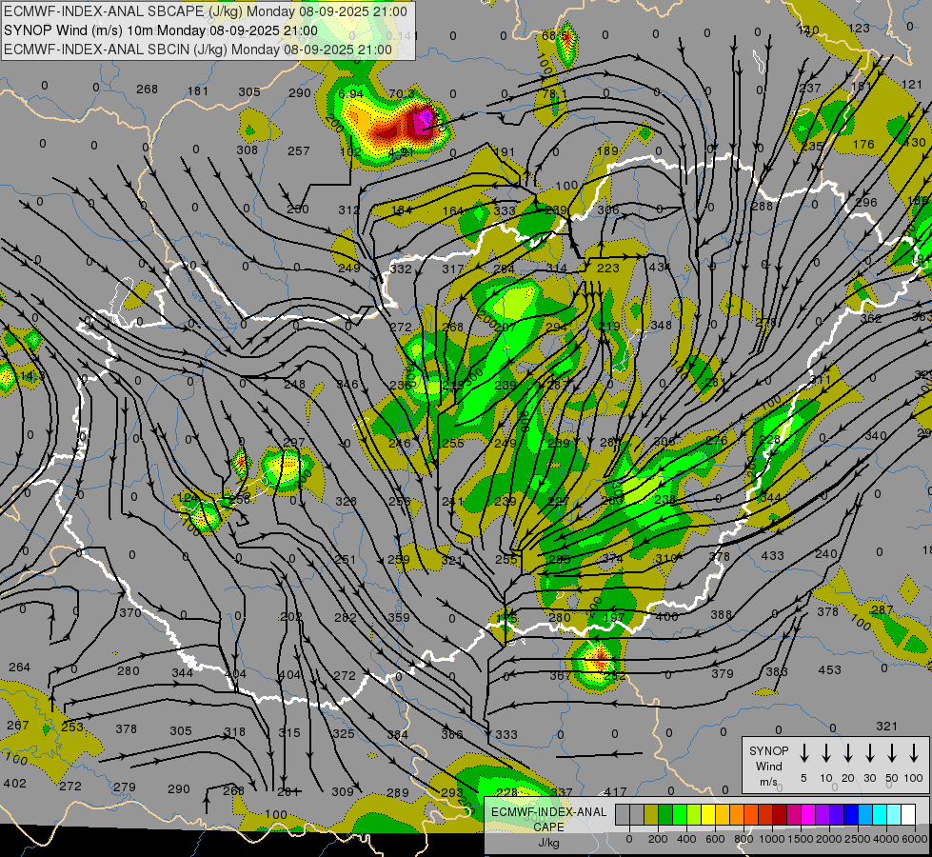Viewport: 932px width, 857px height.
Task: Click the map value 453
Action: (x=830, y=669)
